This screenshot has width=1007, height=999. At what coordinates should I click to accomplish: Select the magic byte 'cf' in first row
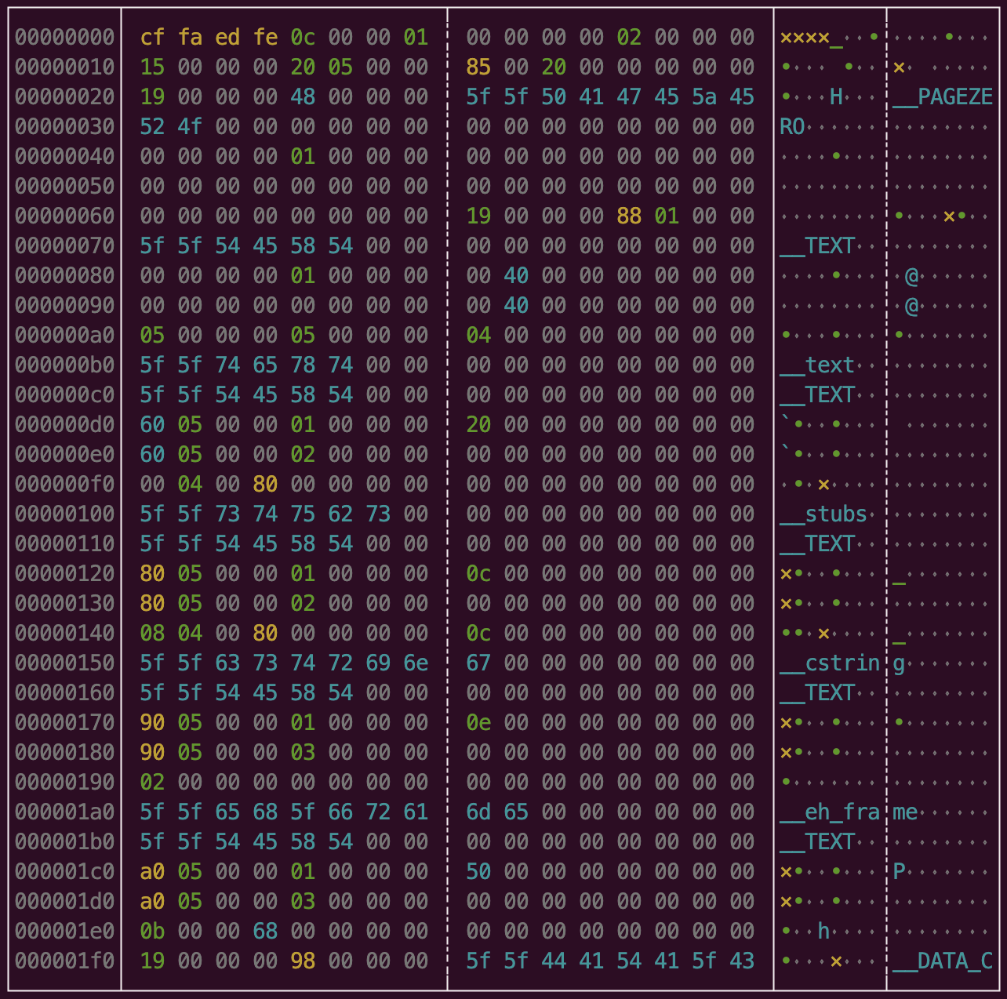pyautogui.click(x=152, y=38)
